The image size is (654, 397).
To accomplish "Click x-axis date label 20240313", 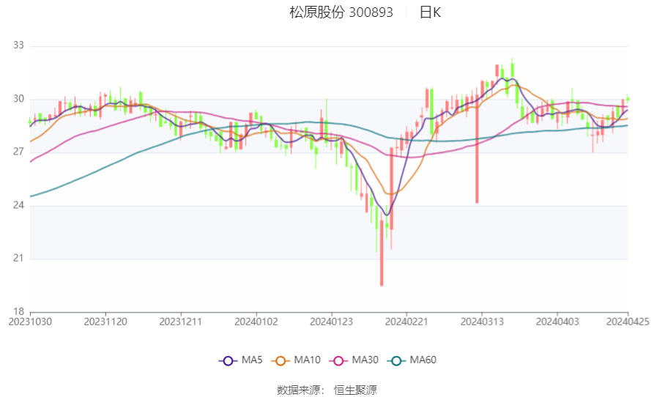I will [482, 322].
